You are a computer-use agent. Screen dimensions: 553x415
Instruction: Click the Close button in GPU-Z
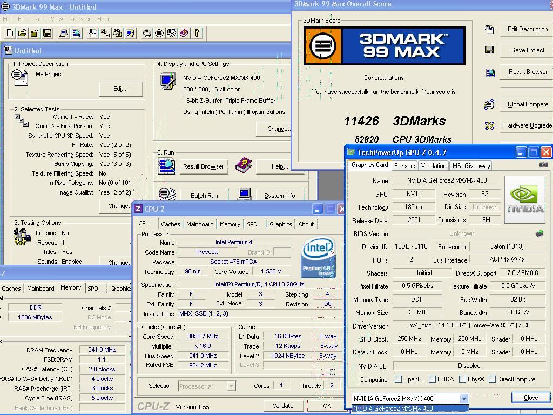(531, 398)
